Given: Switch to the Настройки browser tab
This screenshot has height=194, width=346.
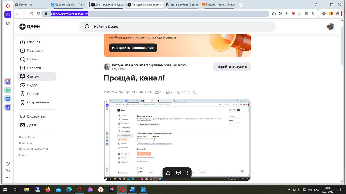Looking at the screenshot, I should (x=31, y=5).
